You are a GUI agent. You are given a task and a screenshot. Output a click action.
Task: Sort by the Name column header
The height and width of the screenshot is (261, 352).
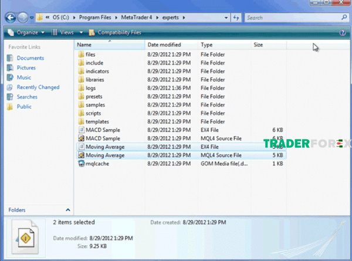(x=110, y=45)
